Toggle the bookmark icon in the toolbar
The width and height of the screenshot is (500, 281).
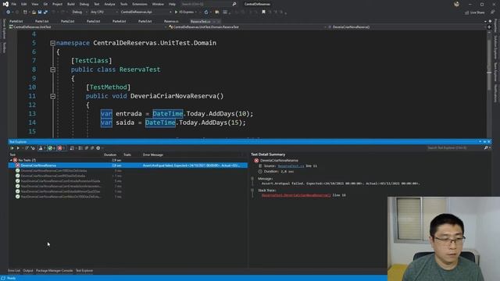point(264,12)
